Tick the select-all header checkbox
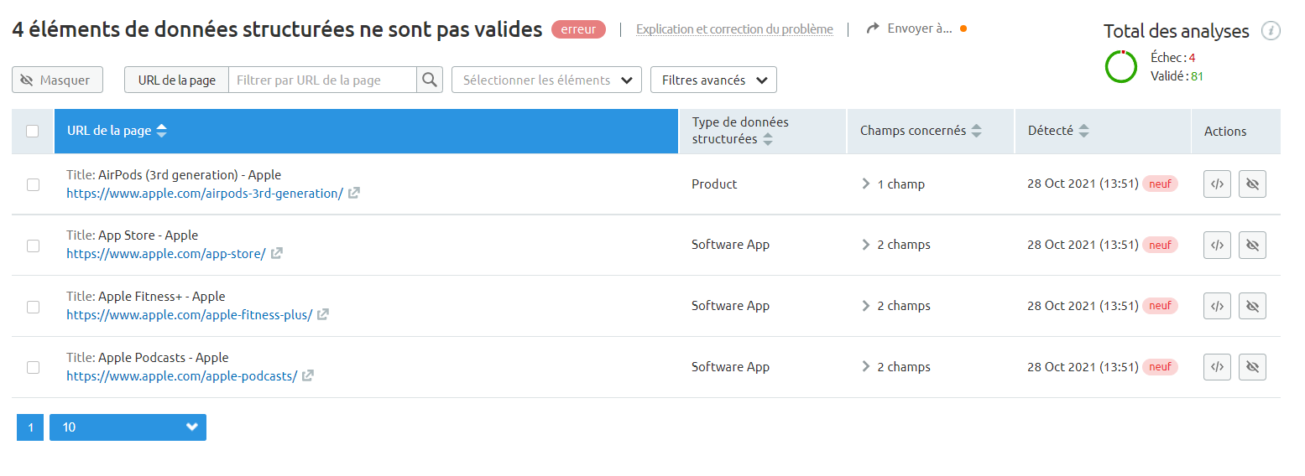Image resolution: width=1305 pixels, height=476 pixels. coord(33,131)
